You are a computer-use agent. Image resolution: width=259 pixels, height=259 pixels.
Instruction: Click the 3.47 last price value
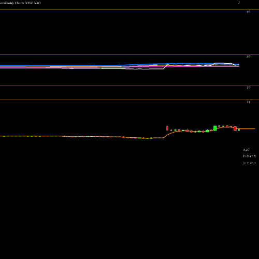[246, 150]
